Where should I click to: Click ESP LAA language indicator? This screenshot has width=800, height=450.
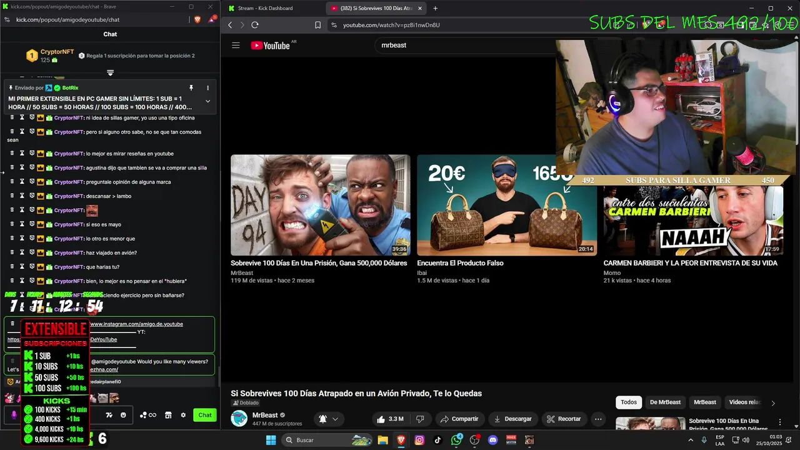(720, 440)
